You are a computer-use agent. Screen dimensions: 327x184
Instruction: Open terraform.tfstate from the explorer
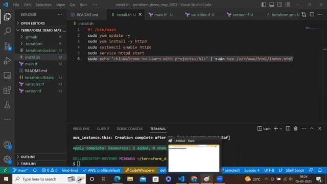(41, 77)
